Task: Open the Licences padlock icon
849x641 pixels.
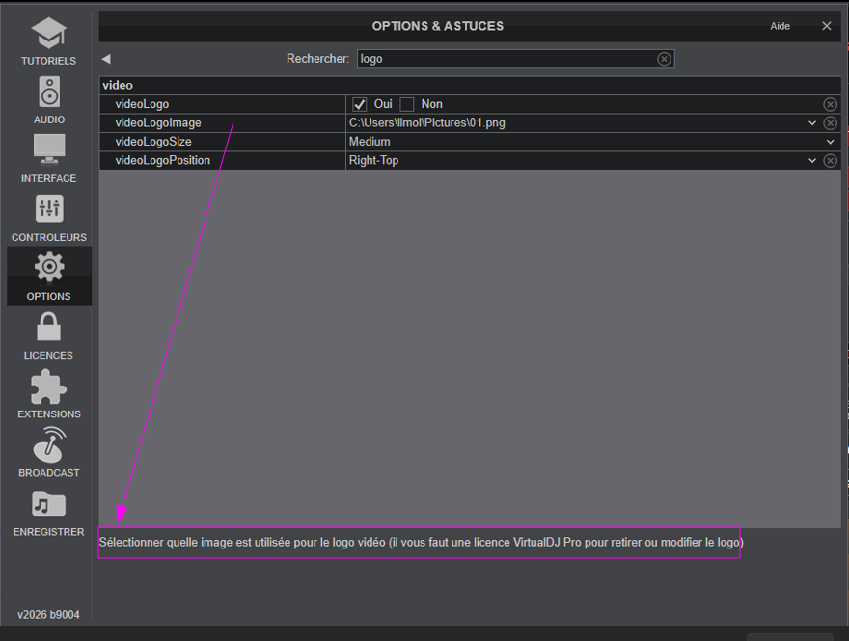Action: [x=49, y=328]
